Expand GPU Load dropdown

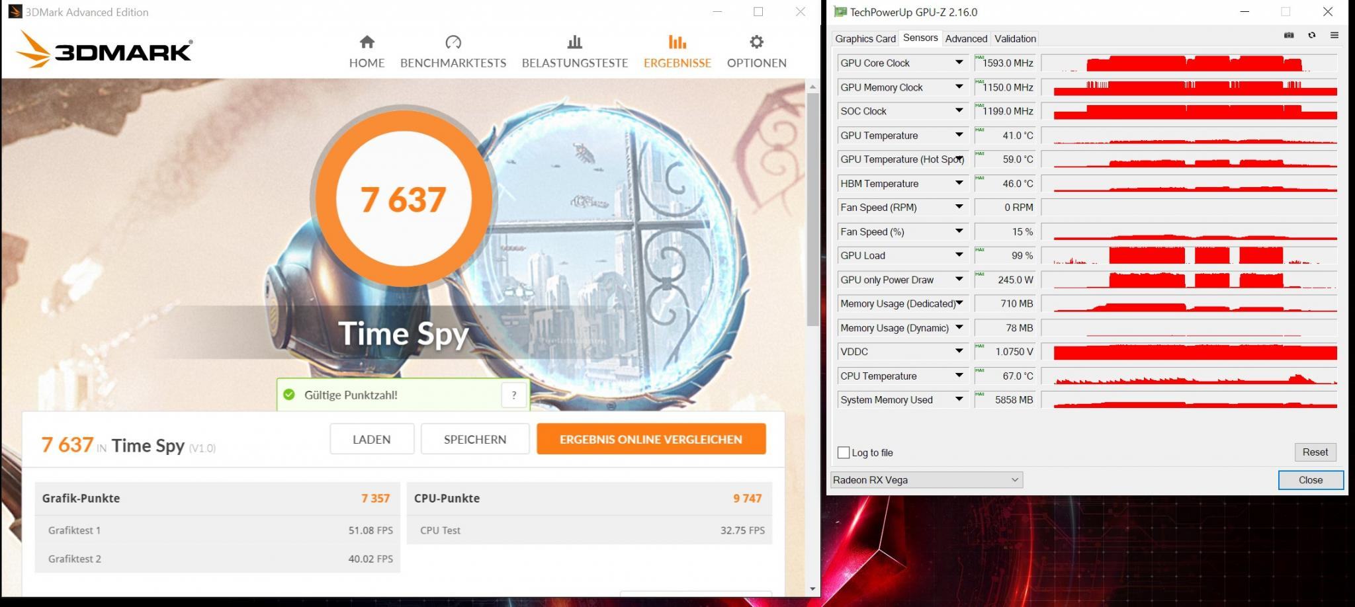[x=959, y=255]
